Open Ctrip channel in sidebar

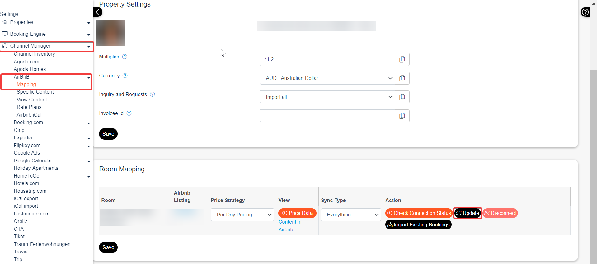point(19,130)
